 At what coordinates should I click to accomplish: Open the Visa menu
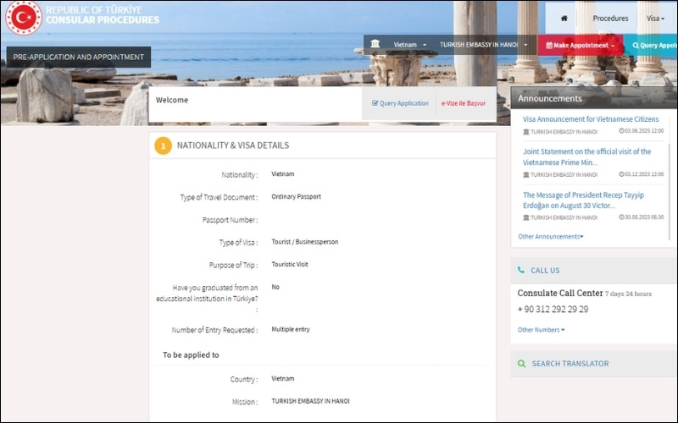[655, 18]
